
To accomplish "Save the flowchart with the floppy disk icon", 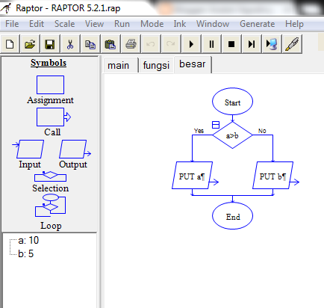I will pos(50,44).
